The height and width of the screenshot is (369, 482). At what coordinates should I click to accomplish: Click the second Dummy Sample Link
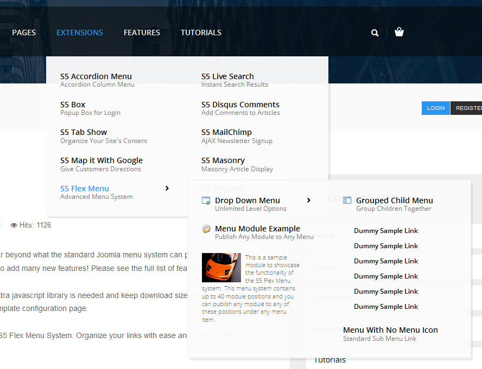(x=386, y=246)
